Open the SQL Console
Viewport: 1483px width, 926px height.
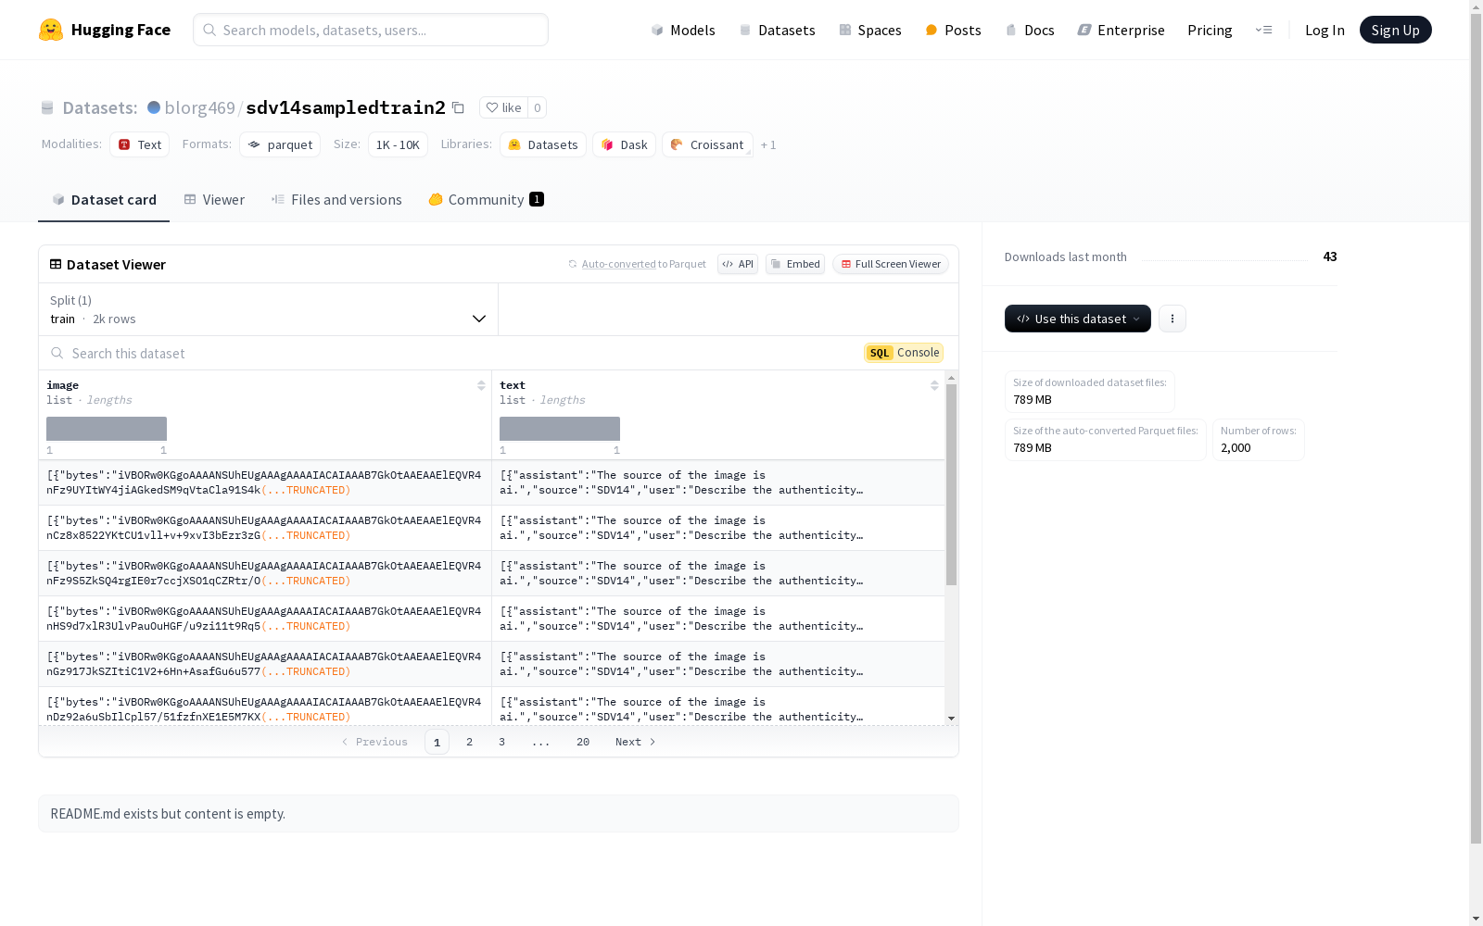coord(904,353)
